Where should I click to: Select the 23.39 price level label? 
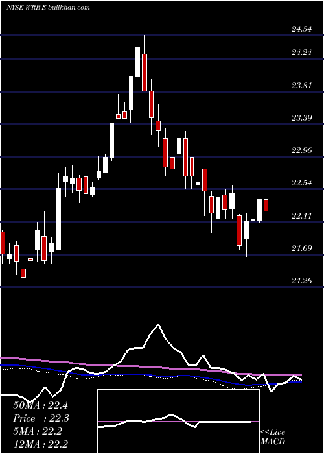[x=302, y=118]
